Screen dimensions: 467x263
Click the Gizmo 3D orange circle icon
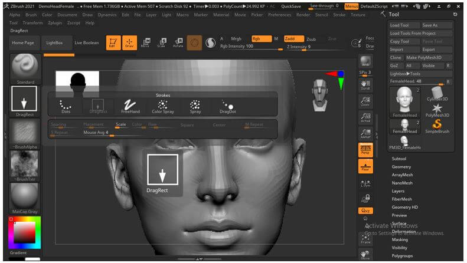pos(194,43)
